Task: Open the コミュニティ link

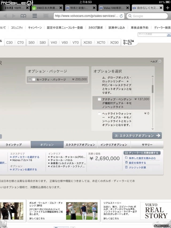Action: click(17, 27)
